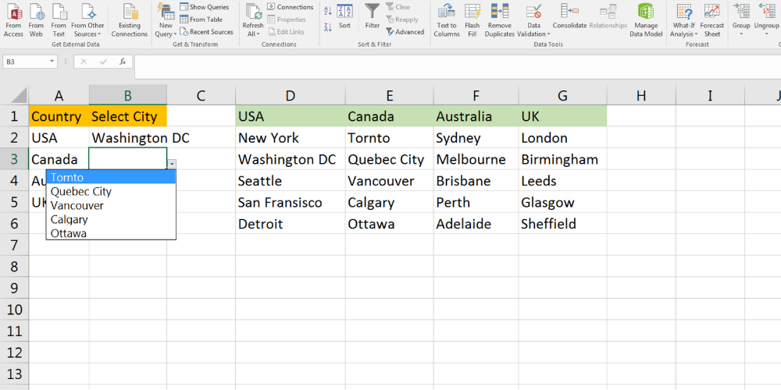This screenshot has width=781, height=390.
Task: Click Clear filter
Action: pyautogui.click(x=398, y=7)
